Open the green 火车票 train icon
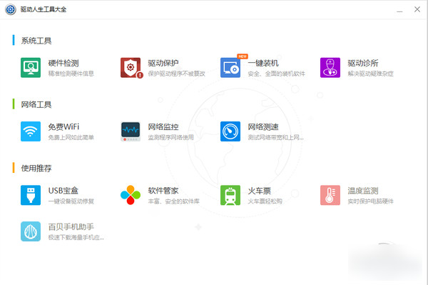The height and width of the screenshot is (285, 428). 230,195
